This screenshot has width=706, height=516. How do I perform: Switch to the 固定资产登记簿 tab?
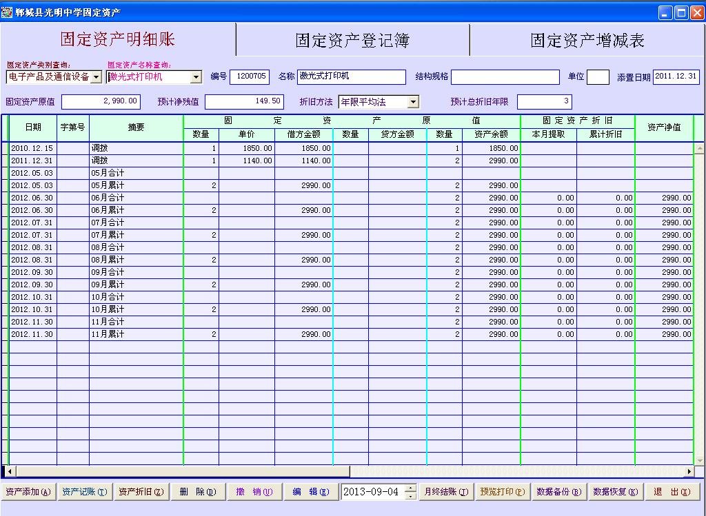click(x=352, y=40)
